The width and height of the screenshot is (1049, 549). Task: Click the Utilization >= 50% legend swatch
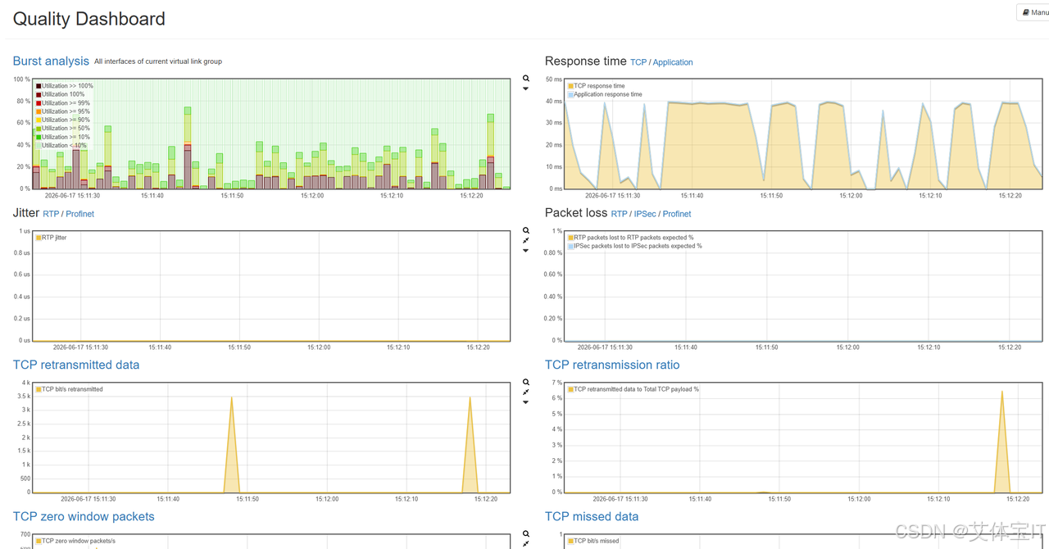pyautogui.click(x=39, y=129)
